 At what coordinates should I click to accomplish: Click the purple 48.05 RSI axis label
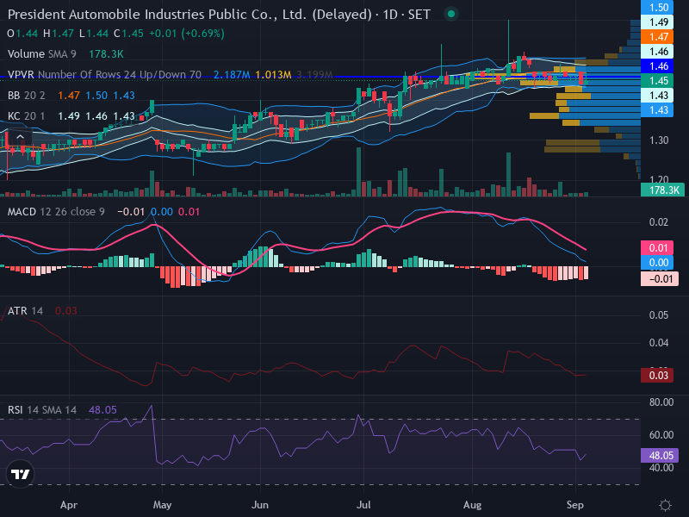(660, 456)
